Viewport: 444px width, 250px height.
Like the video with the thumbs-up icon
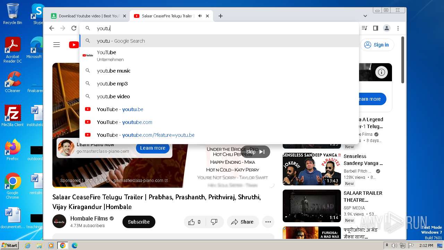coord(195,222)
